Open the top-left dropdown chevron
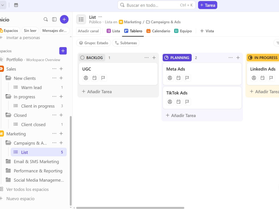Viewport: 279px width, 209px height. (x=3, y=5)
